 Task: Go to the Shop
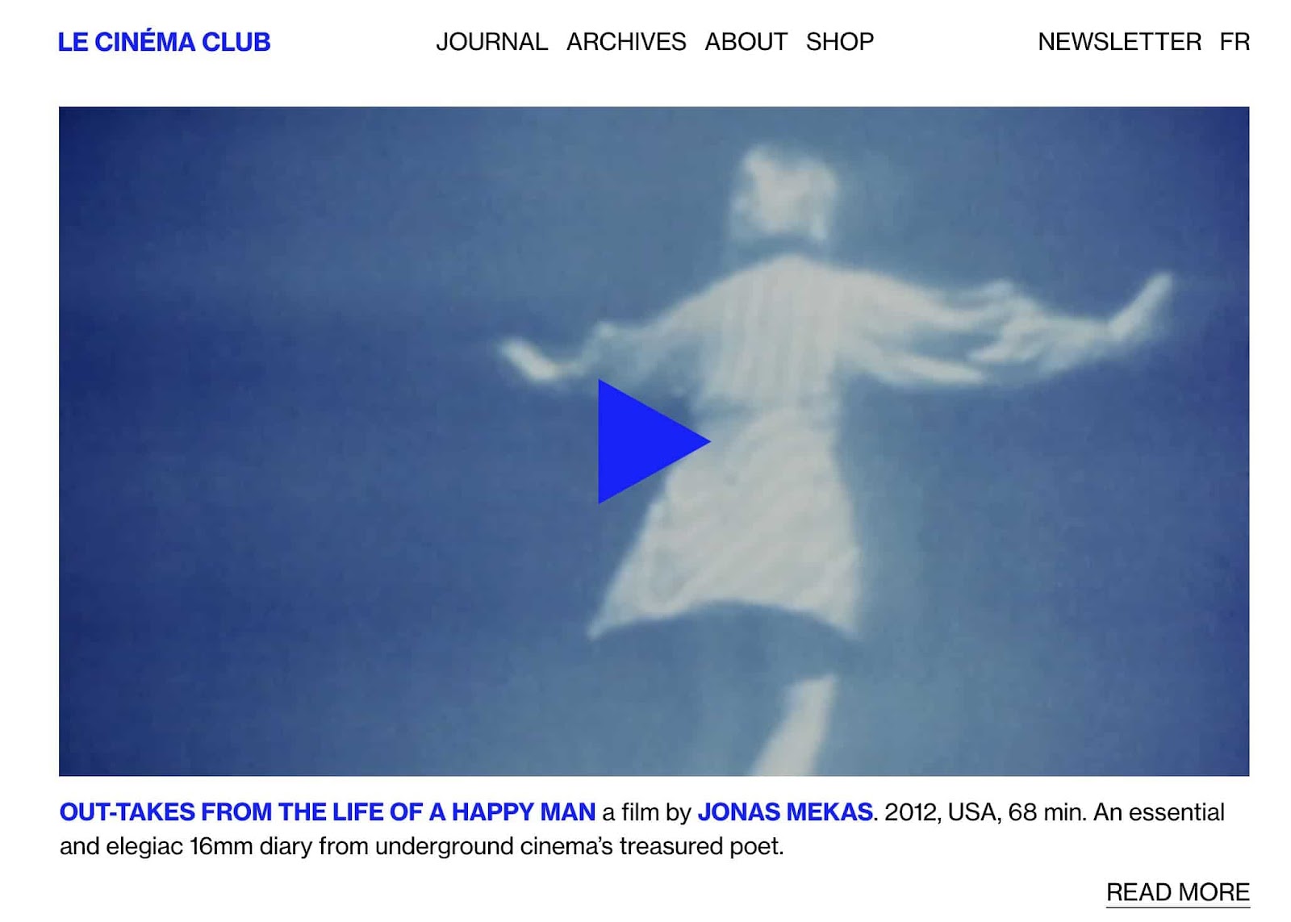pyautogui.click(x=840, y=42)
